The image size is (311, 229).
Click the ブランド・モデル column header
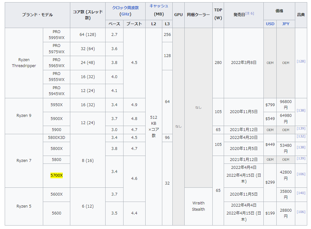(x=37, y=15)
